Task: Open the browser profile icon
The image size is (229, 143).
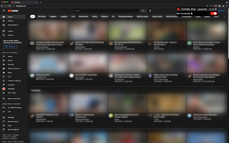Action: click(223, 6)
